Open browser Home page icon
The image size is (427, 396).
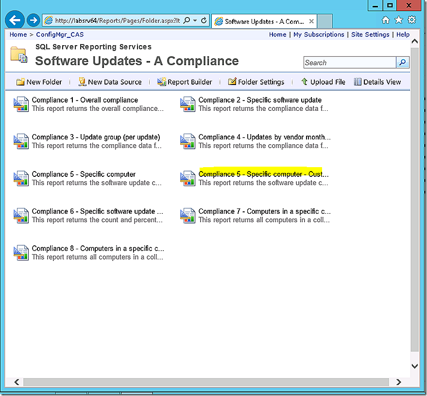[x=386, y=20]
